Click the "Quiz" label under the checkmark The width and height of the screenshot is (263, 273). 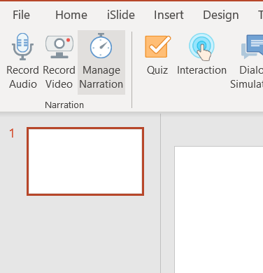point(157,70)
